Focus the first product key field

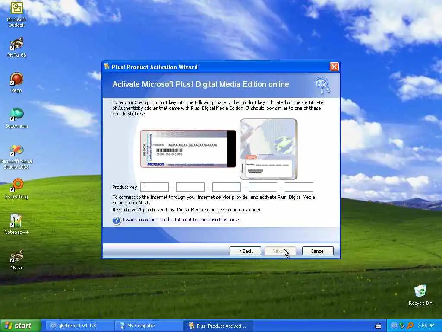(x=155, y=187)
